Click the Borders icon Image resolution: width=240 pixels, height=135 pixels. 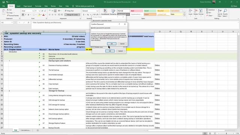(34, 15)
